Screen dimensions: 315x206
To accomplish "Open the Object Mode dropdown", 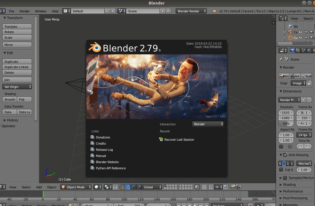I will click(76, 187).
